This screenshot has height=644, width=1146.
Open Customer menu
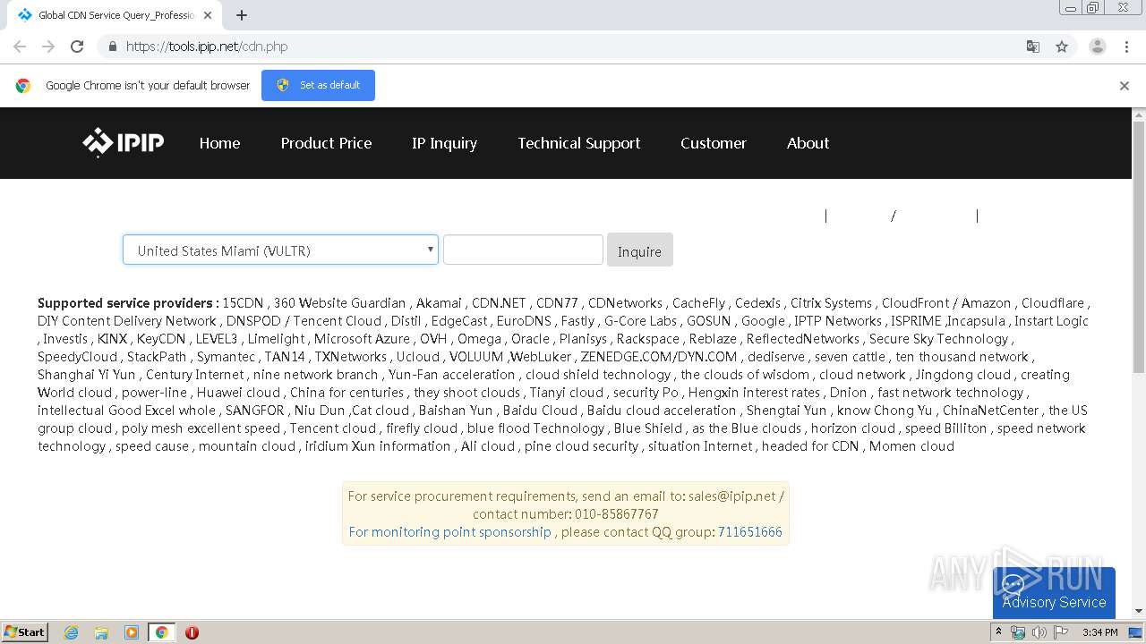(713, 143)
